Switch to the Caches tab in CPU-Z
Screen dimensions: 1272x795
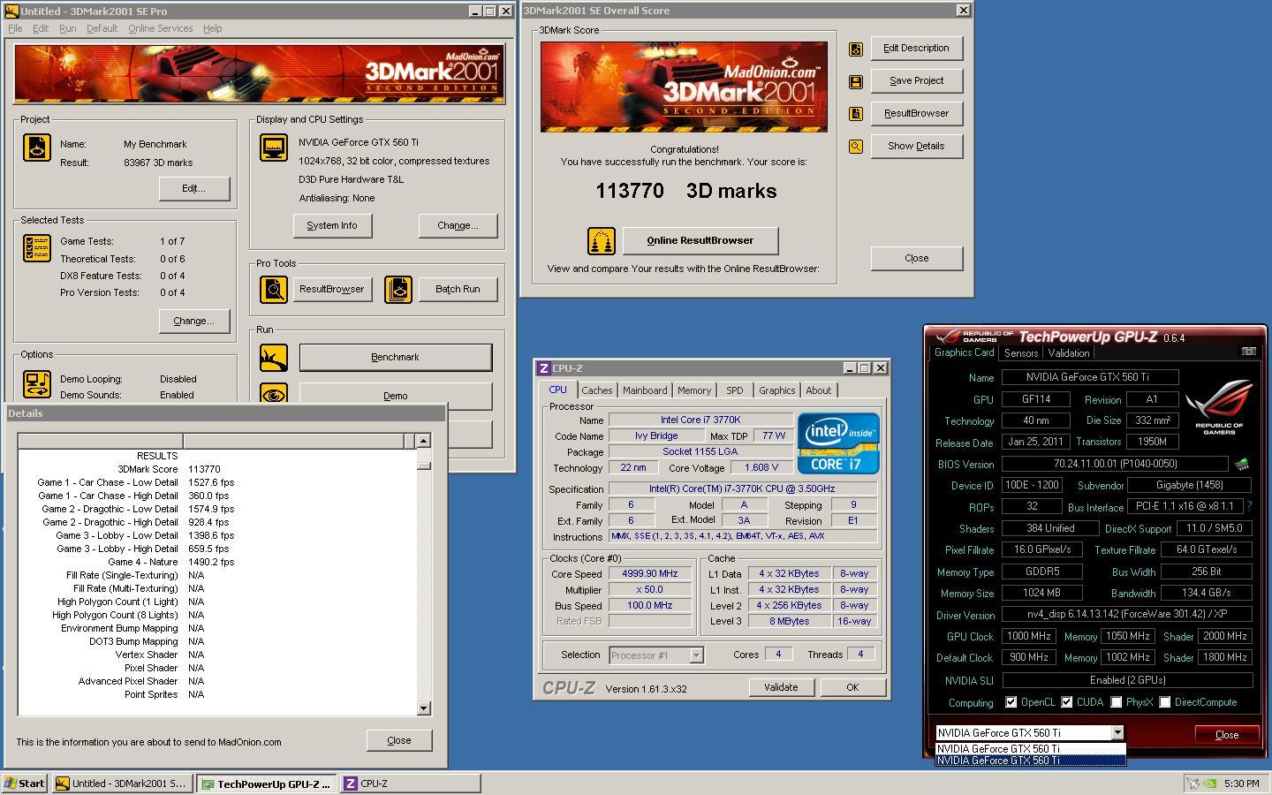click(596, 390)
